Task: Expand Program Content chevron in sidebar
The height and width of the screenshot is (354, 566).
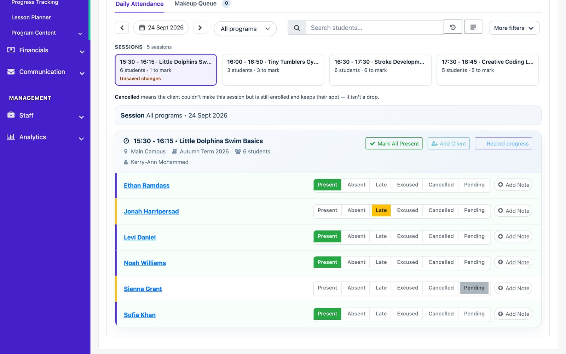Action: pos(80,34)
